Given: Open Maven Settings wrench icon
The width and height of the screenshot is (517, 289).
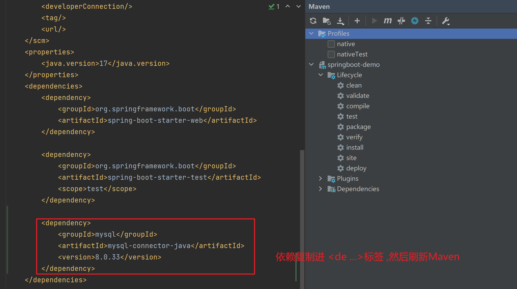Looking at the screenshot, I should 446,21.
